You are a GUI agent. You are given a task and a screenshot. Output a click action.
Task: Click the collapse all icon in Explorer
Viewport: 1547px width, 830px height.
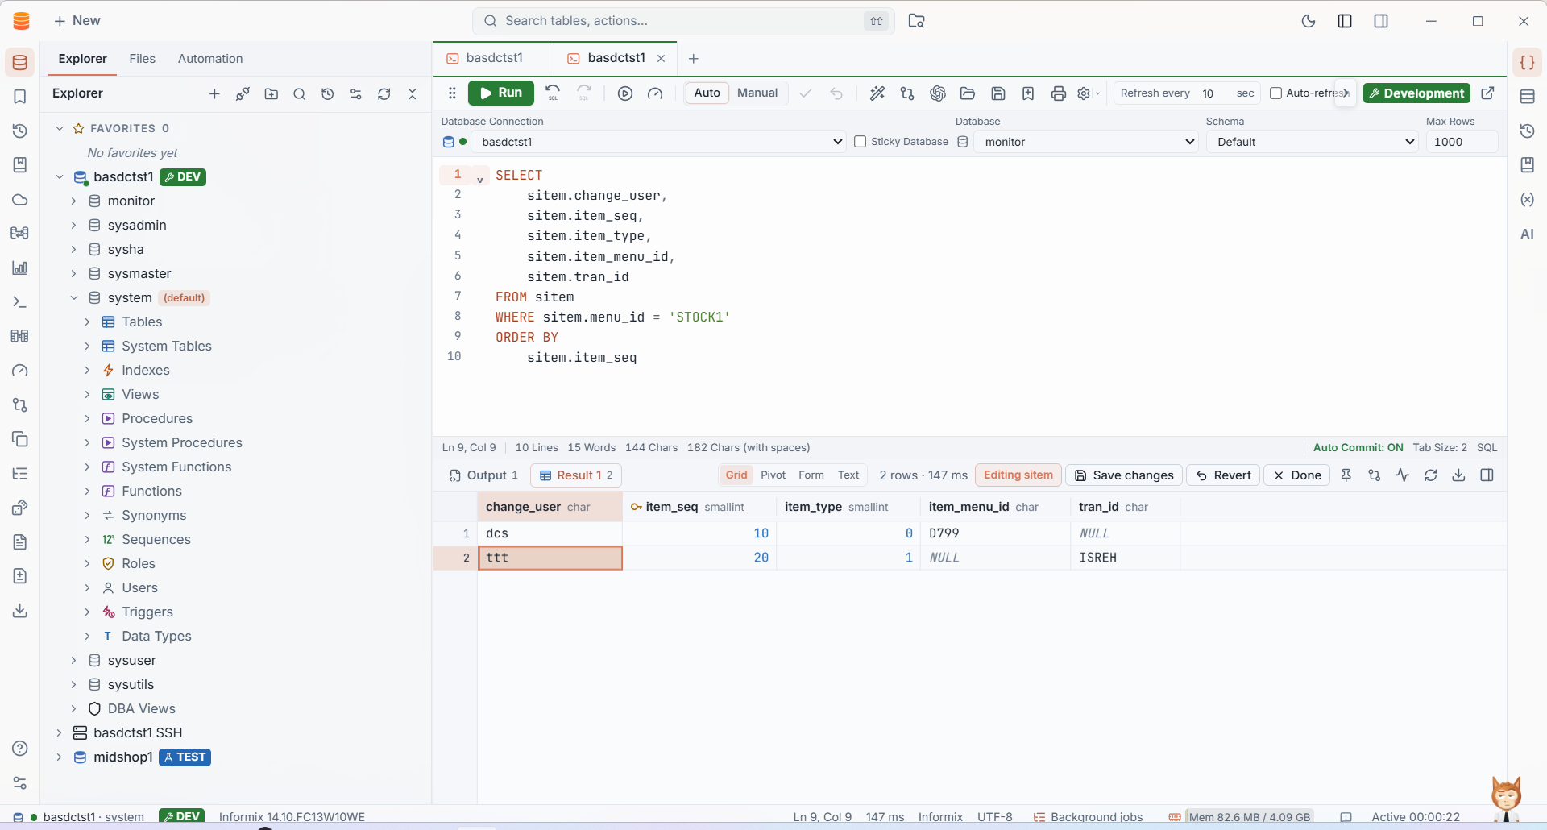[413, 94]
